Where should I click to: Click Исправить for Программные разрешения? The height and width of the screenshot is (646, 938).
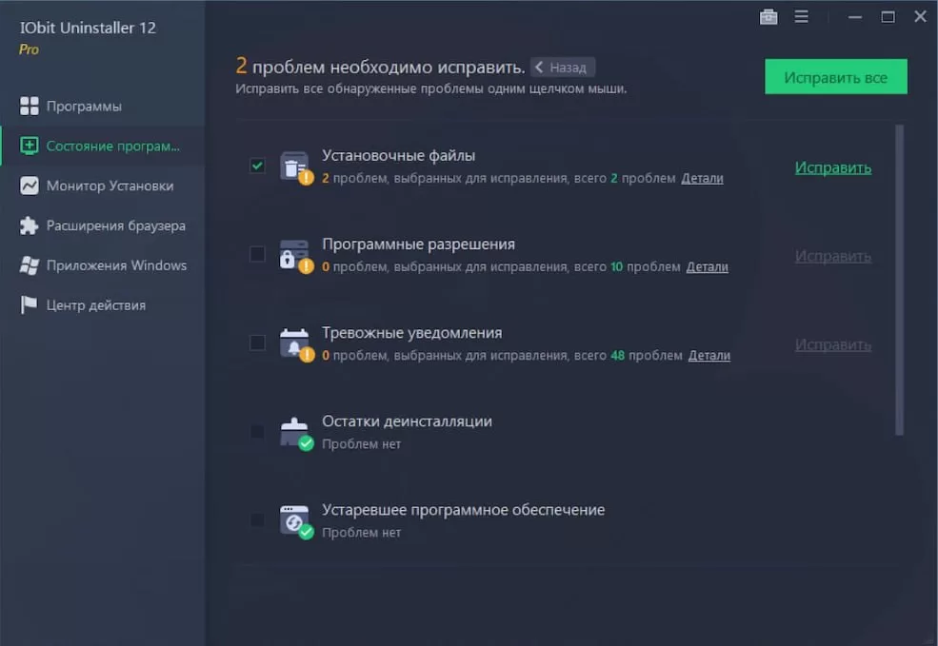[x=832, y=256]
